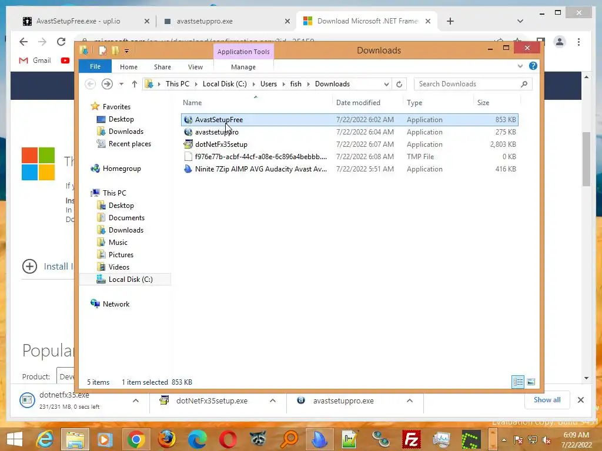
Task: Go up one folder level
Action: click(135, 84)
